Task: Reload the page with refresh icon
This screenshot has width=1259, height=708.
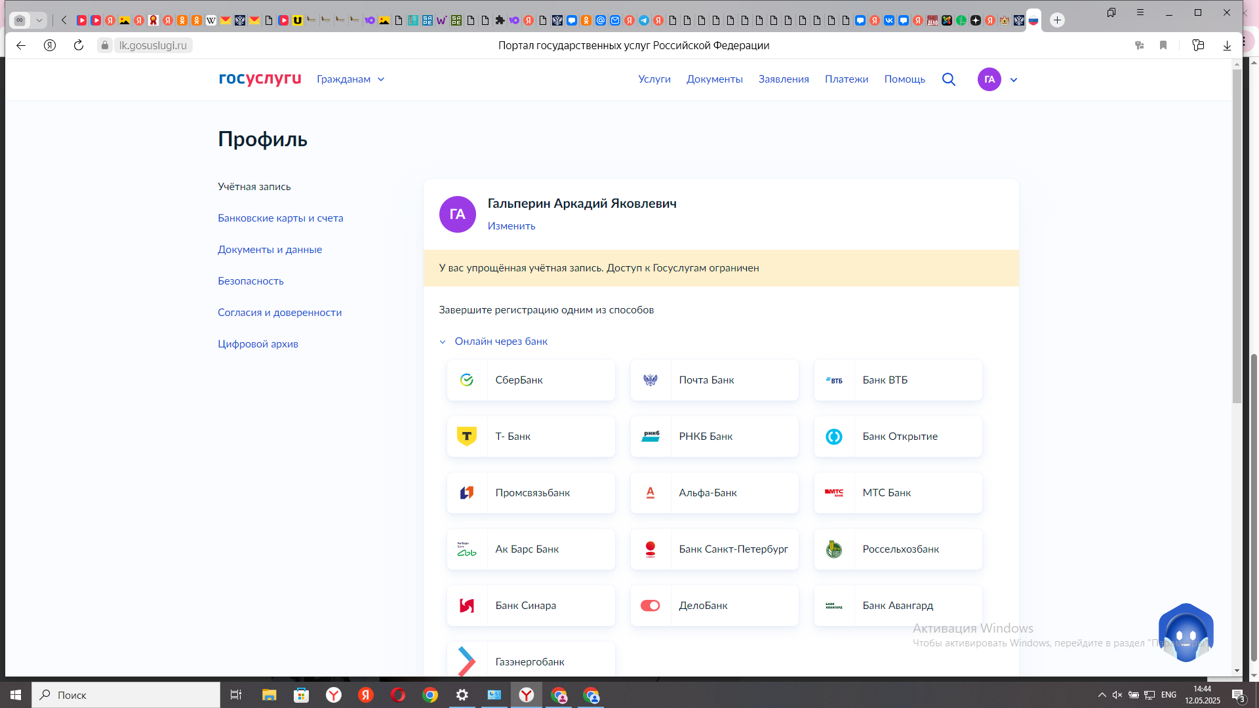Action: tap(79, 45)
